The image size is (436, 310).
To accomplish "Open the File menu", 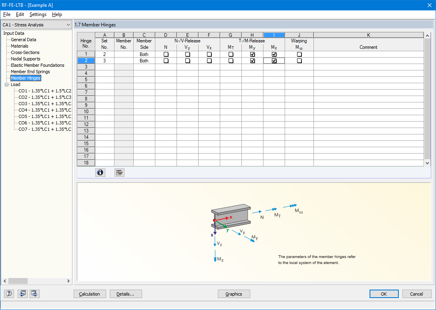I will click(x=7, y=14).
